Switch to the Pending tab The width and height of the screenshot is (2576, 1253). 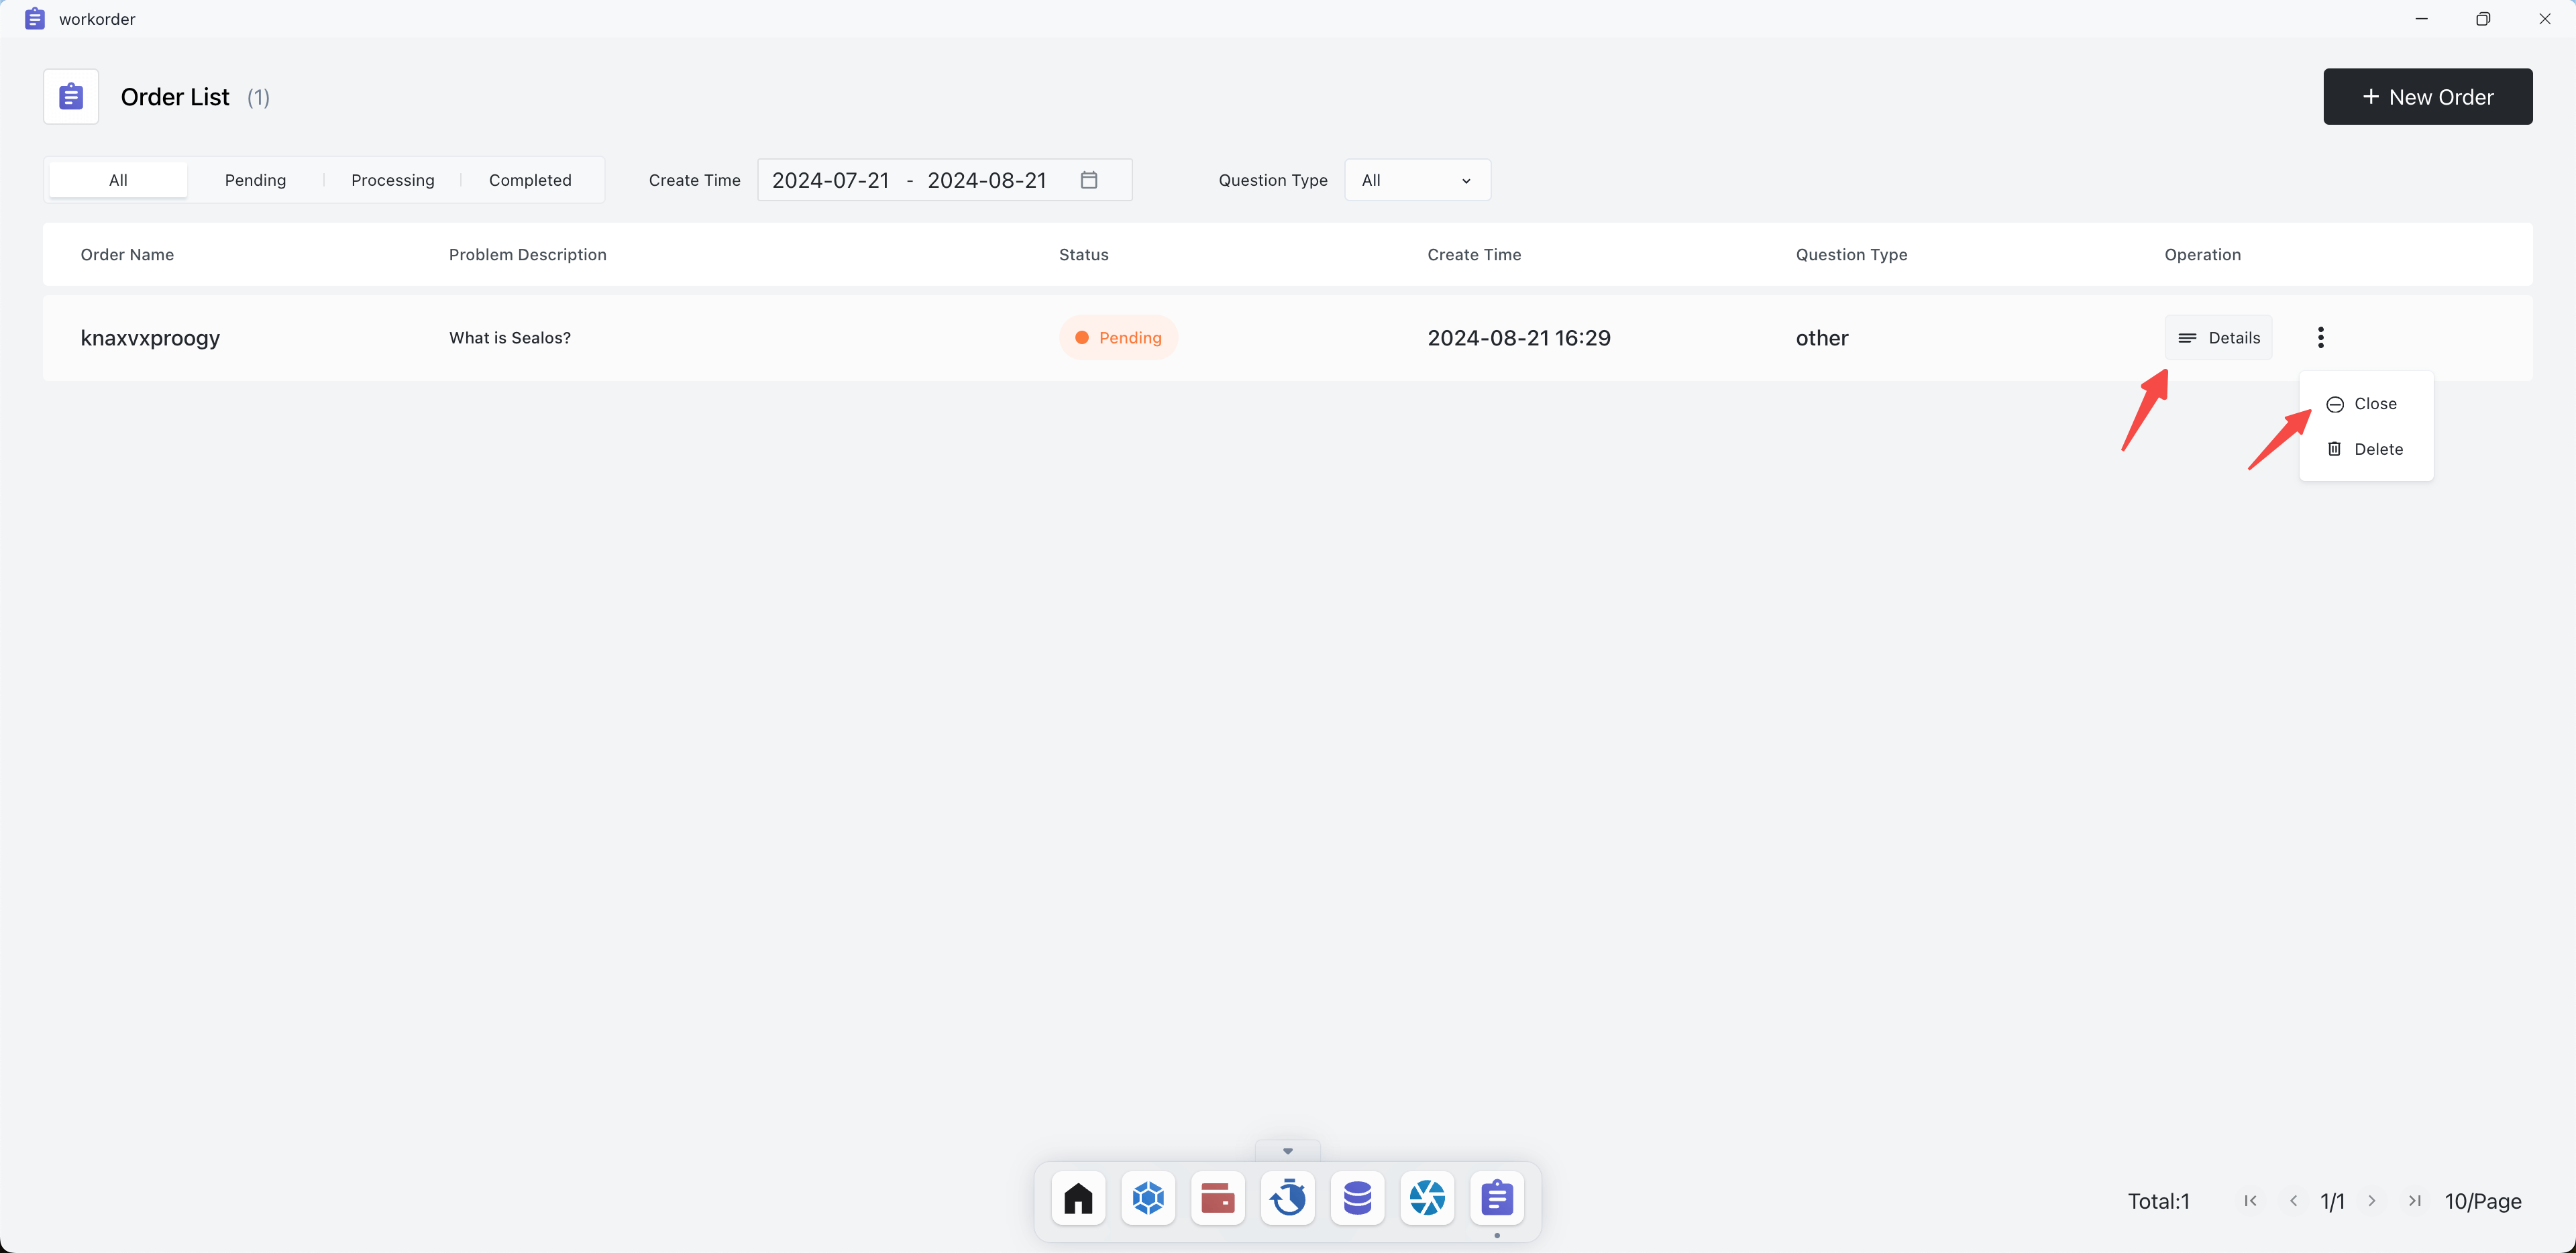255,180
